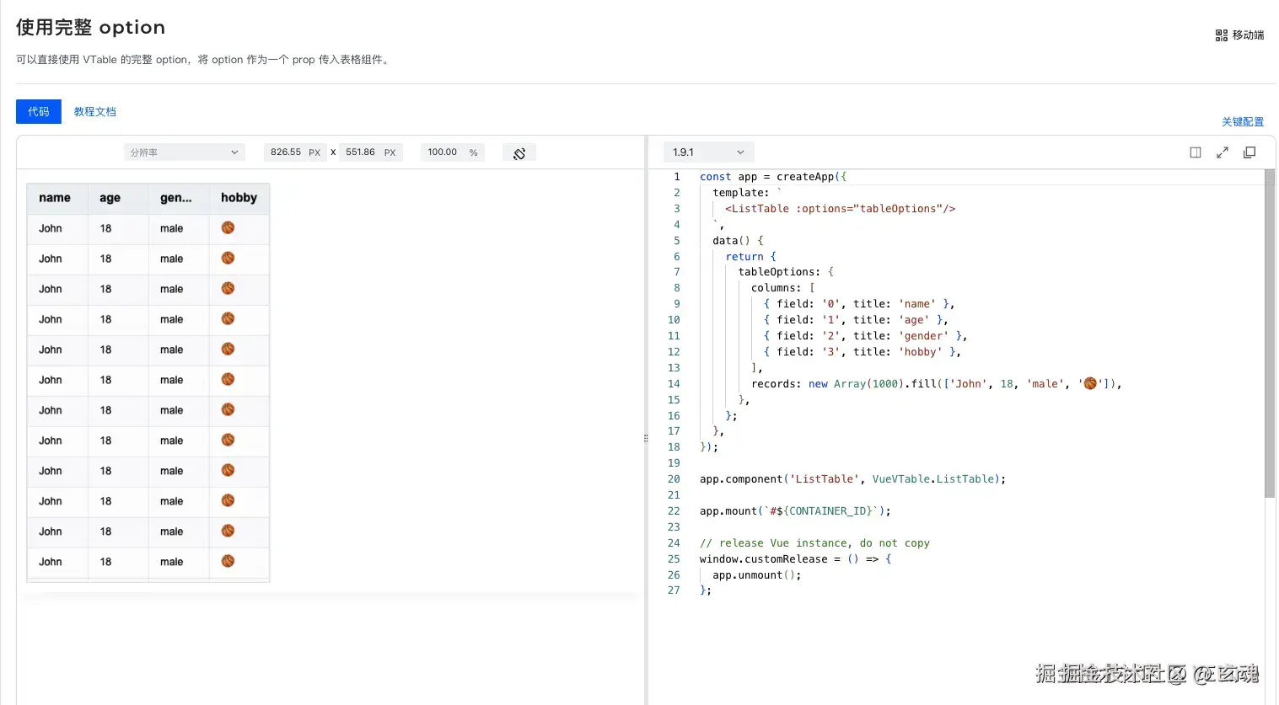The image size is (1279, 705).
Task: Click the name column header
Action: [x=57, y=198]
